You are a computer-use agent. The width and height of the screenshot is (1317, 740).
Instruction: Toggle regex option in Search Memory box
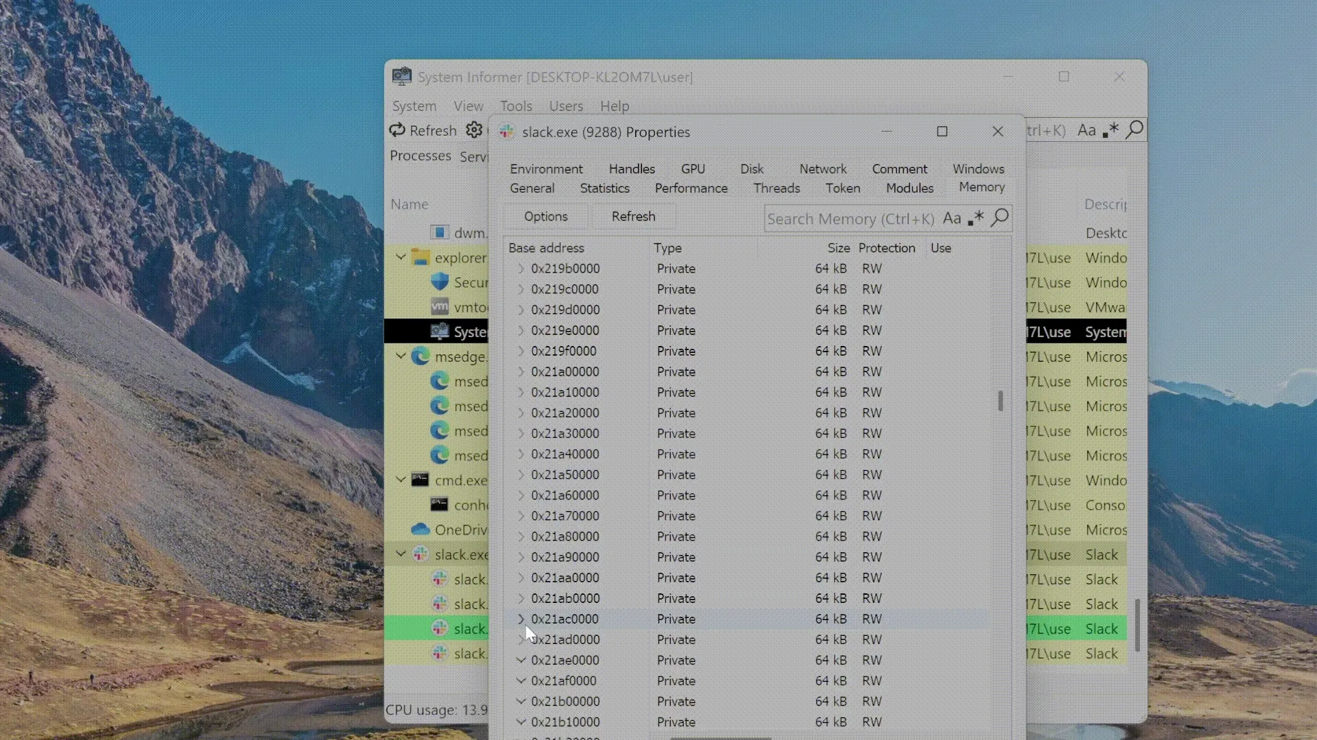pyautogui.click(x=975, y=219)
